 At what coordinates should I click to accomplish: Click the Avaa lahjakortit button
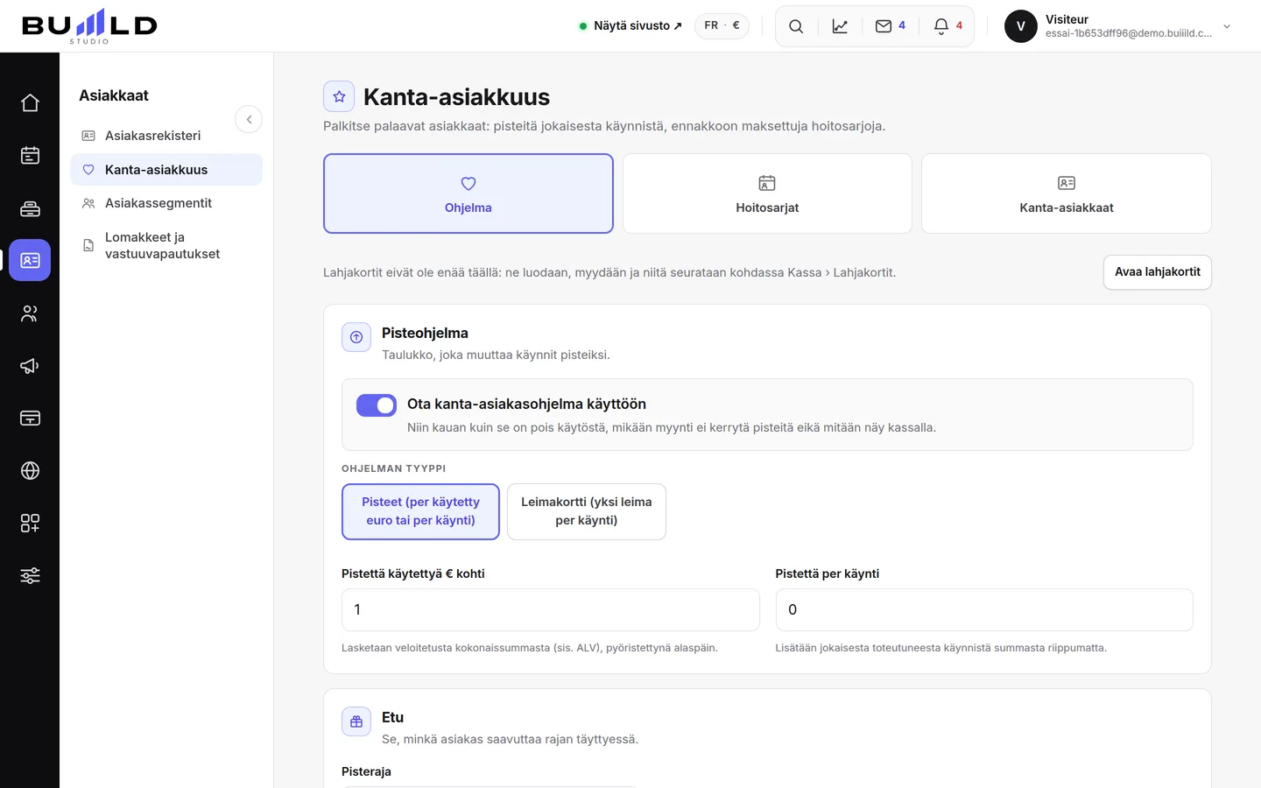pyautogui.click(x=1158, y=272)
